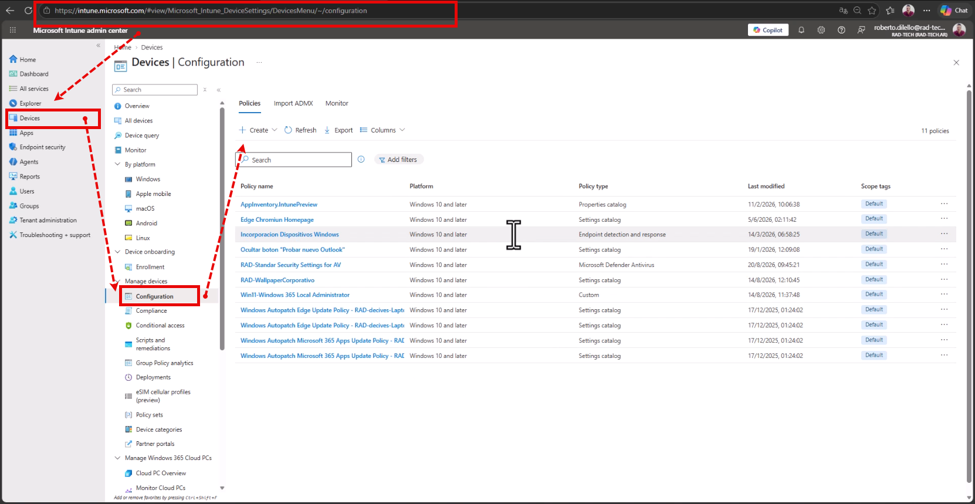Image resolution: width=975 pixels, height=504 pixels.
Task: Bookmark this page with star icon
Action: click(x=872, y=11)
